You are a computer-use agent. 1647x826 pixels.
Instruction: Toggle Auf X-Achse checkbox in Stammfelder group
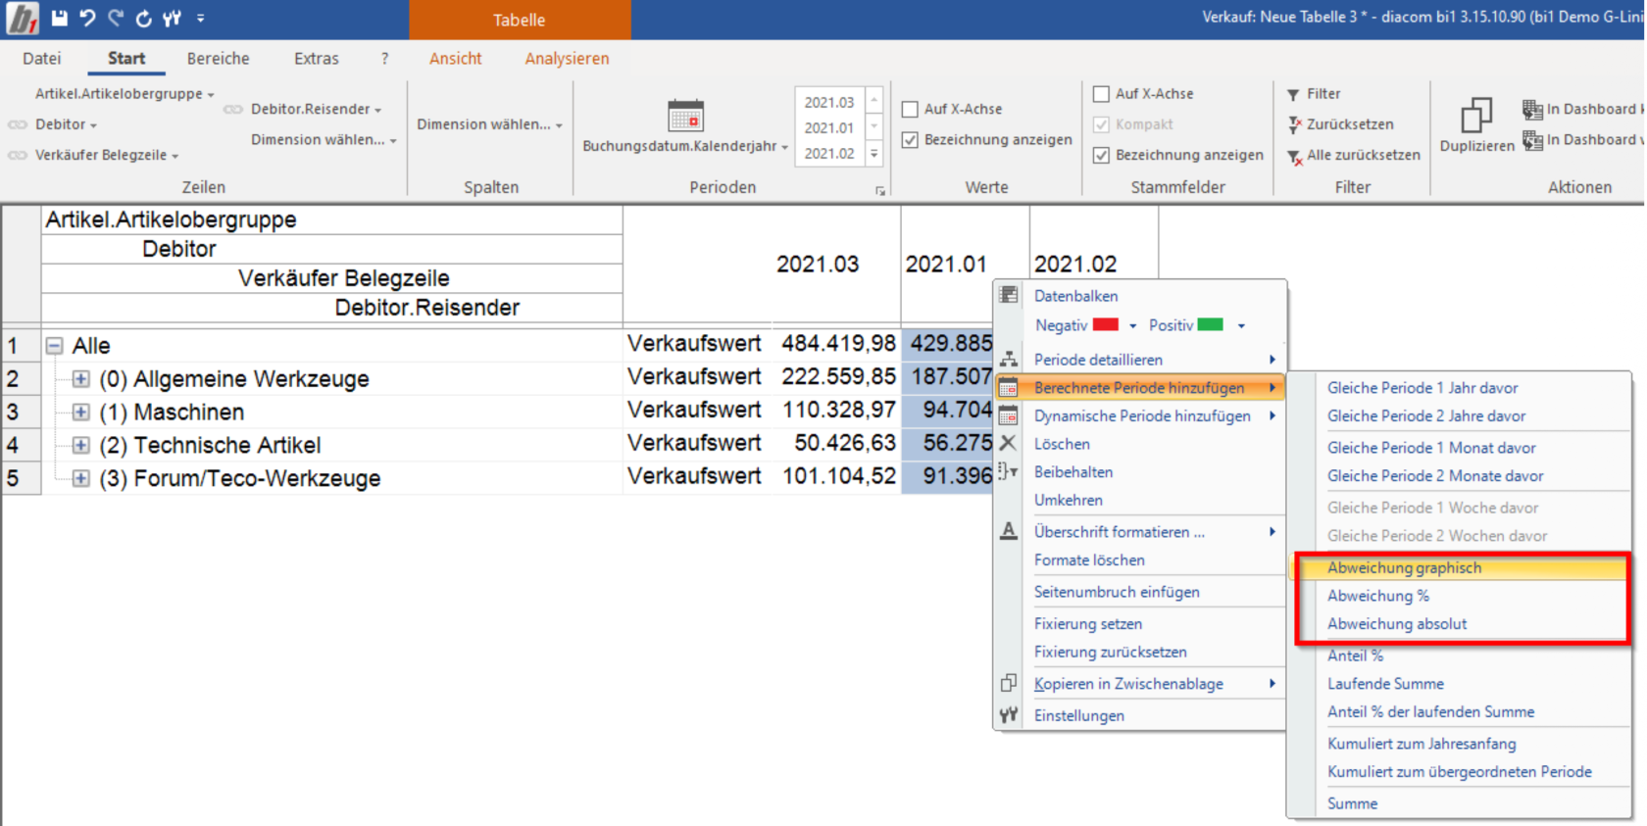point(1101,94)
